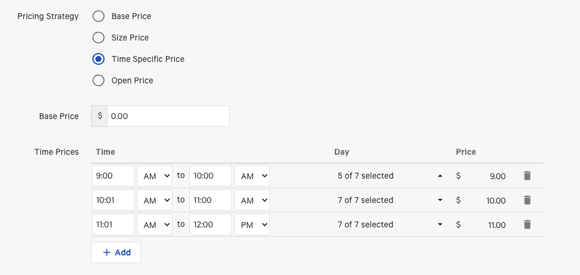Click the 9:00 start time field
Image resolution: width=580 pixels, height=275 pixels.
coord(113,176)
